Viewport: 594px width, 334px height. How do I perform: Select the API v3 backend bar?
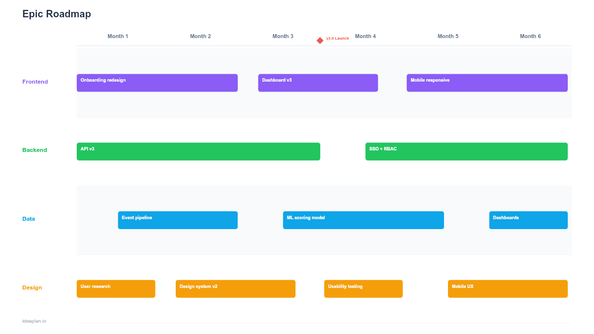click(x=198, y=151)
